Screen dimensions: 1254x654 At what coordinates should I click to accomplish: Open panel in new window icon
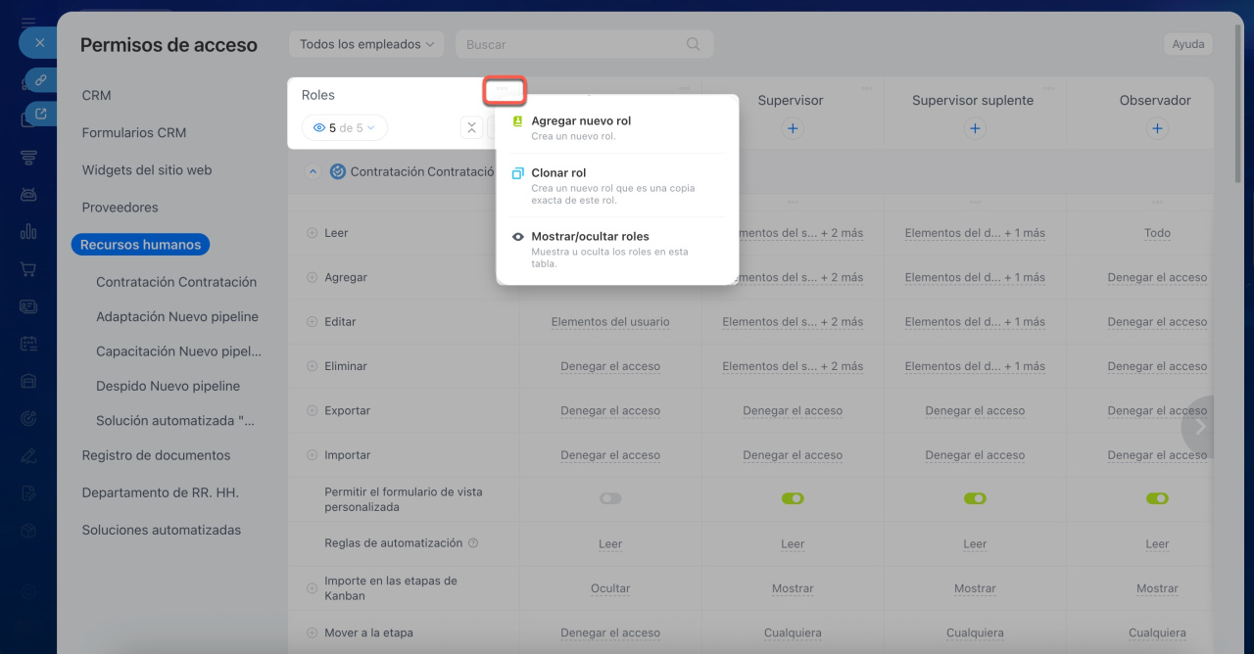click(40, 114)
